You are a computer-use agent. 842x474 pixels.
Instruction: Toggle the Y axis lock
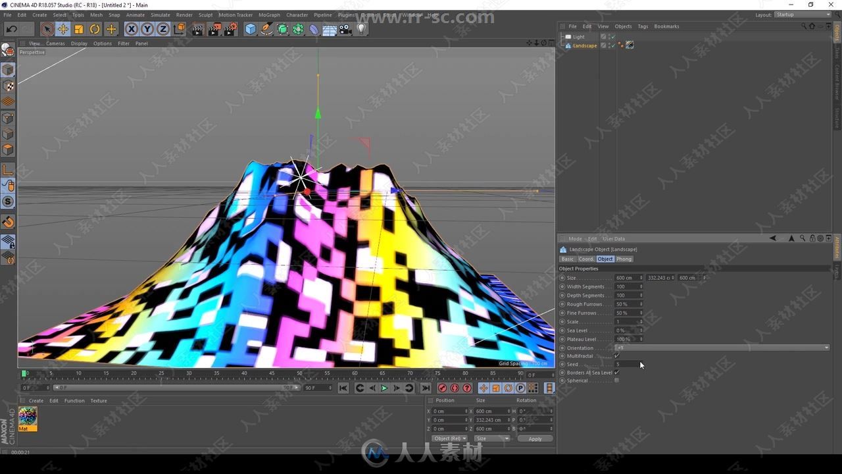click(x=147, y=29)
